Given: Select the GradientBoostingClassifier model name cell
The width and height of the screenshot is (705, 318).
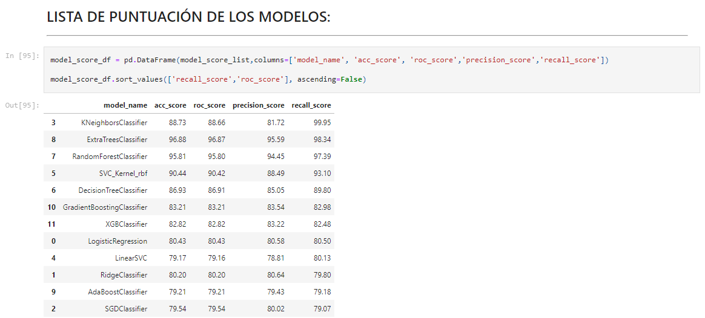Looking at the screenshot, I should (105, 207).
